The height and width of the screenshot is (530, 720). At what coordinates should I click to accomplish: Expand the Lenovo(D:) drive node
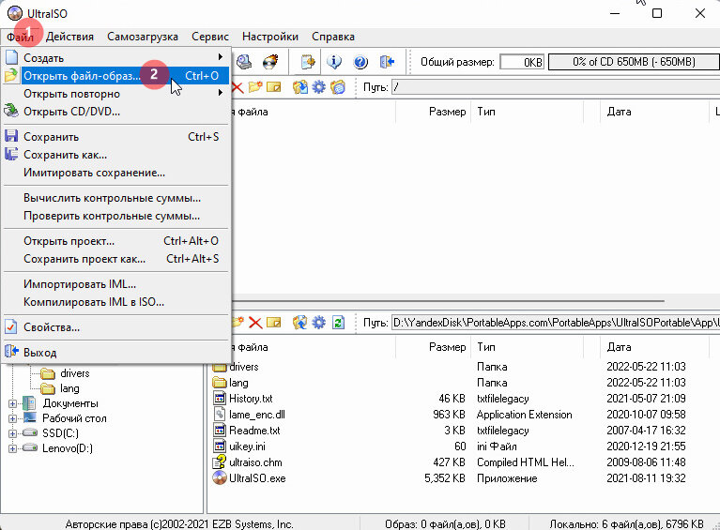(x=12, y=448)
